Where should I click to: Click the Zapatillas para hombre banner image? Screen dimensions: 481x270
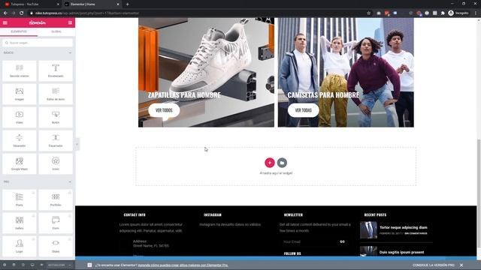(206, 72)
